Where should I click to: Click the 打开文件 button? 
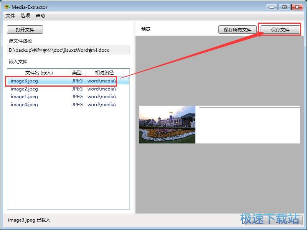(x=25, y=30)
